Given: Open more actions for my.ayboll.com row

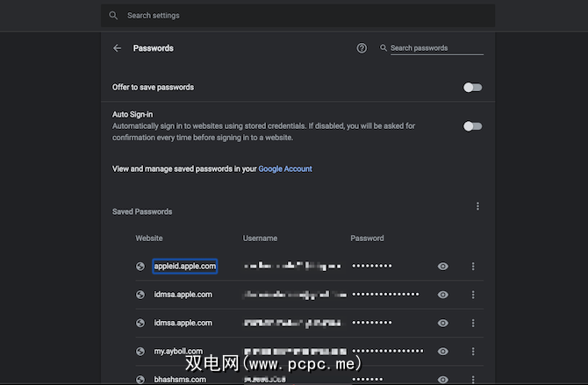Looking at the screenshot, I should pyautogui.click(x=473, y=351).
